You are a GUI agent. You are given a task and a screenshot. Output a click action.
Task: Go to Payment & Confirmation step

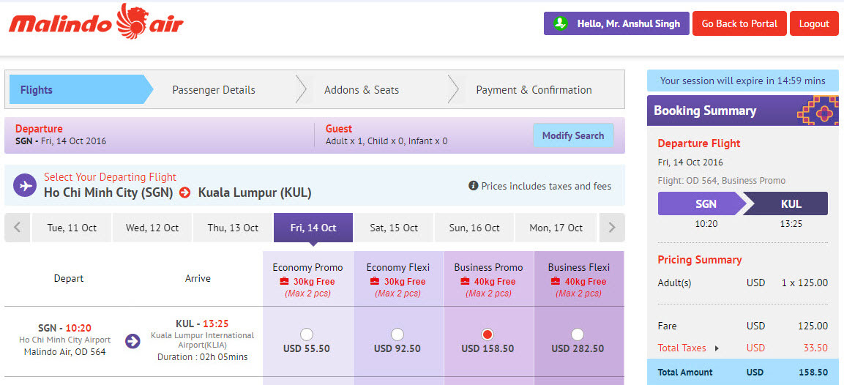pos(534,90)
